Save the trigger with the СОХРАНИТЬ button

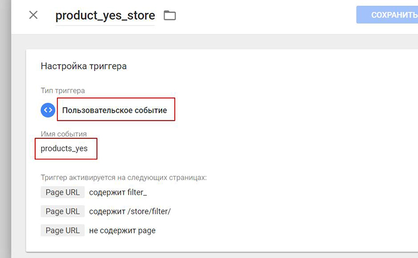point(387,15)
